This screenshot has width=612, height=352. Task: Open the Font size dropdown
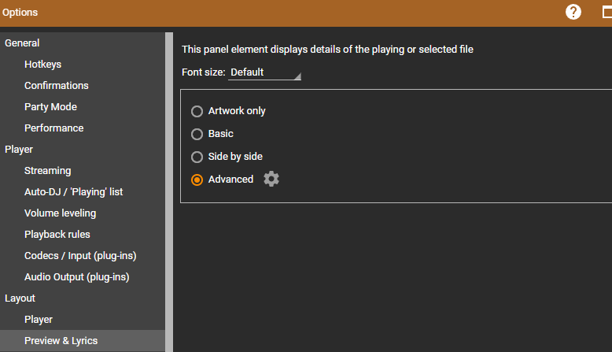tap(264, 72)
